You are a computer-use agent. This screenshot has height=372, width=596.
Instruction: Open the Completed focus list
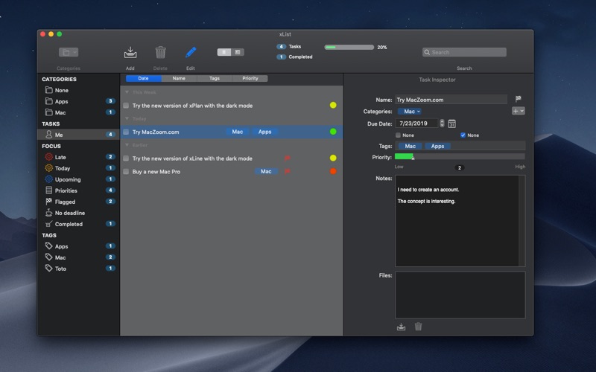tap(68, 224)
